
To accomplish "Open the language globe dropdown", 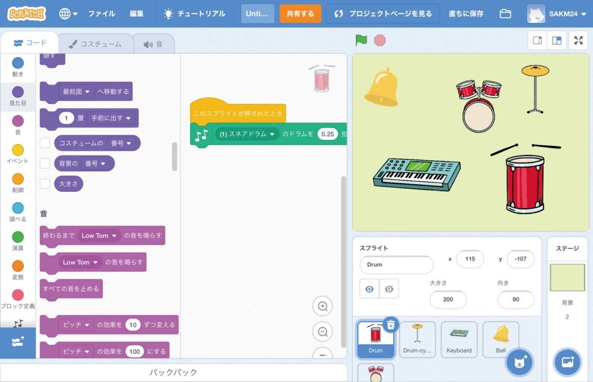I will (x=68, y=14).
